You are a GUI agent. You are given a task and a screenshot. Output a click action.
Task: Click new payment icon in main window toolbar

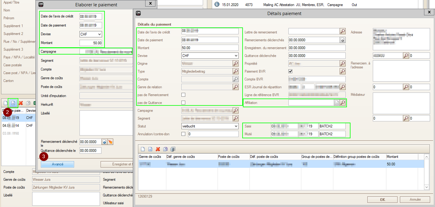click(5, 103)
